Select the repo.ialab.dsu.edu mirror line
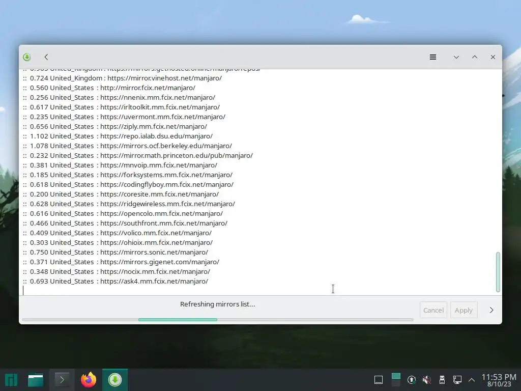This screenshot has width=521, height=391. click(118, 136)
